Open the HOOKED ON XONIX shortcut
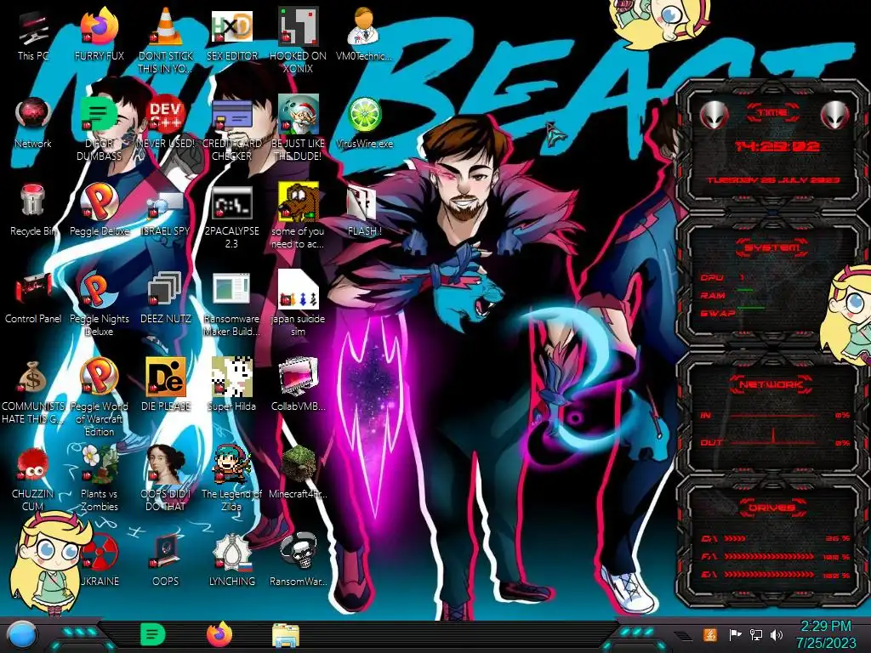The height and width of the screenshot is (653, 871). 298,39
